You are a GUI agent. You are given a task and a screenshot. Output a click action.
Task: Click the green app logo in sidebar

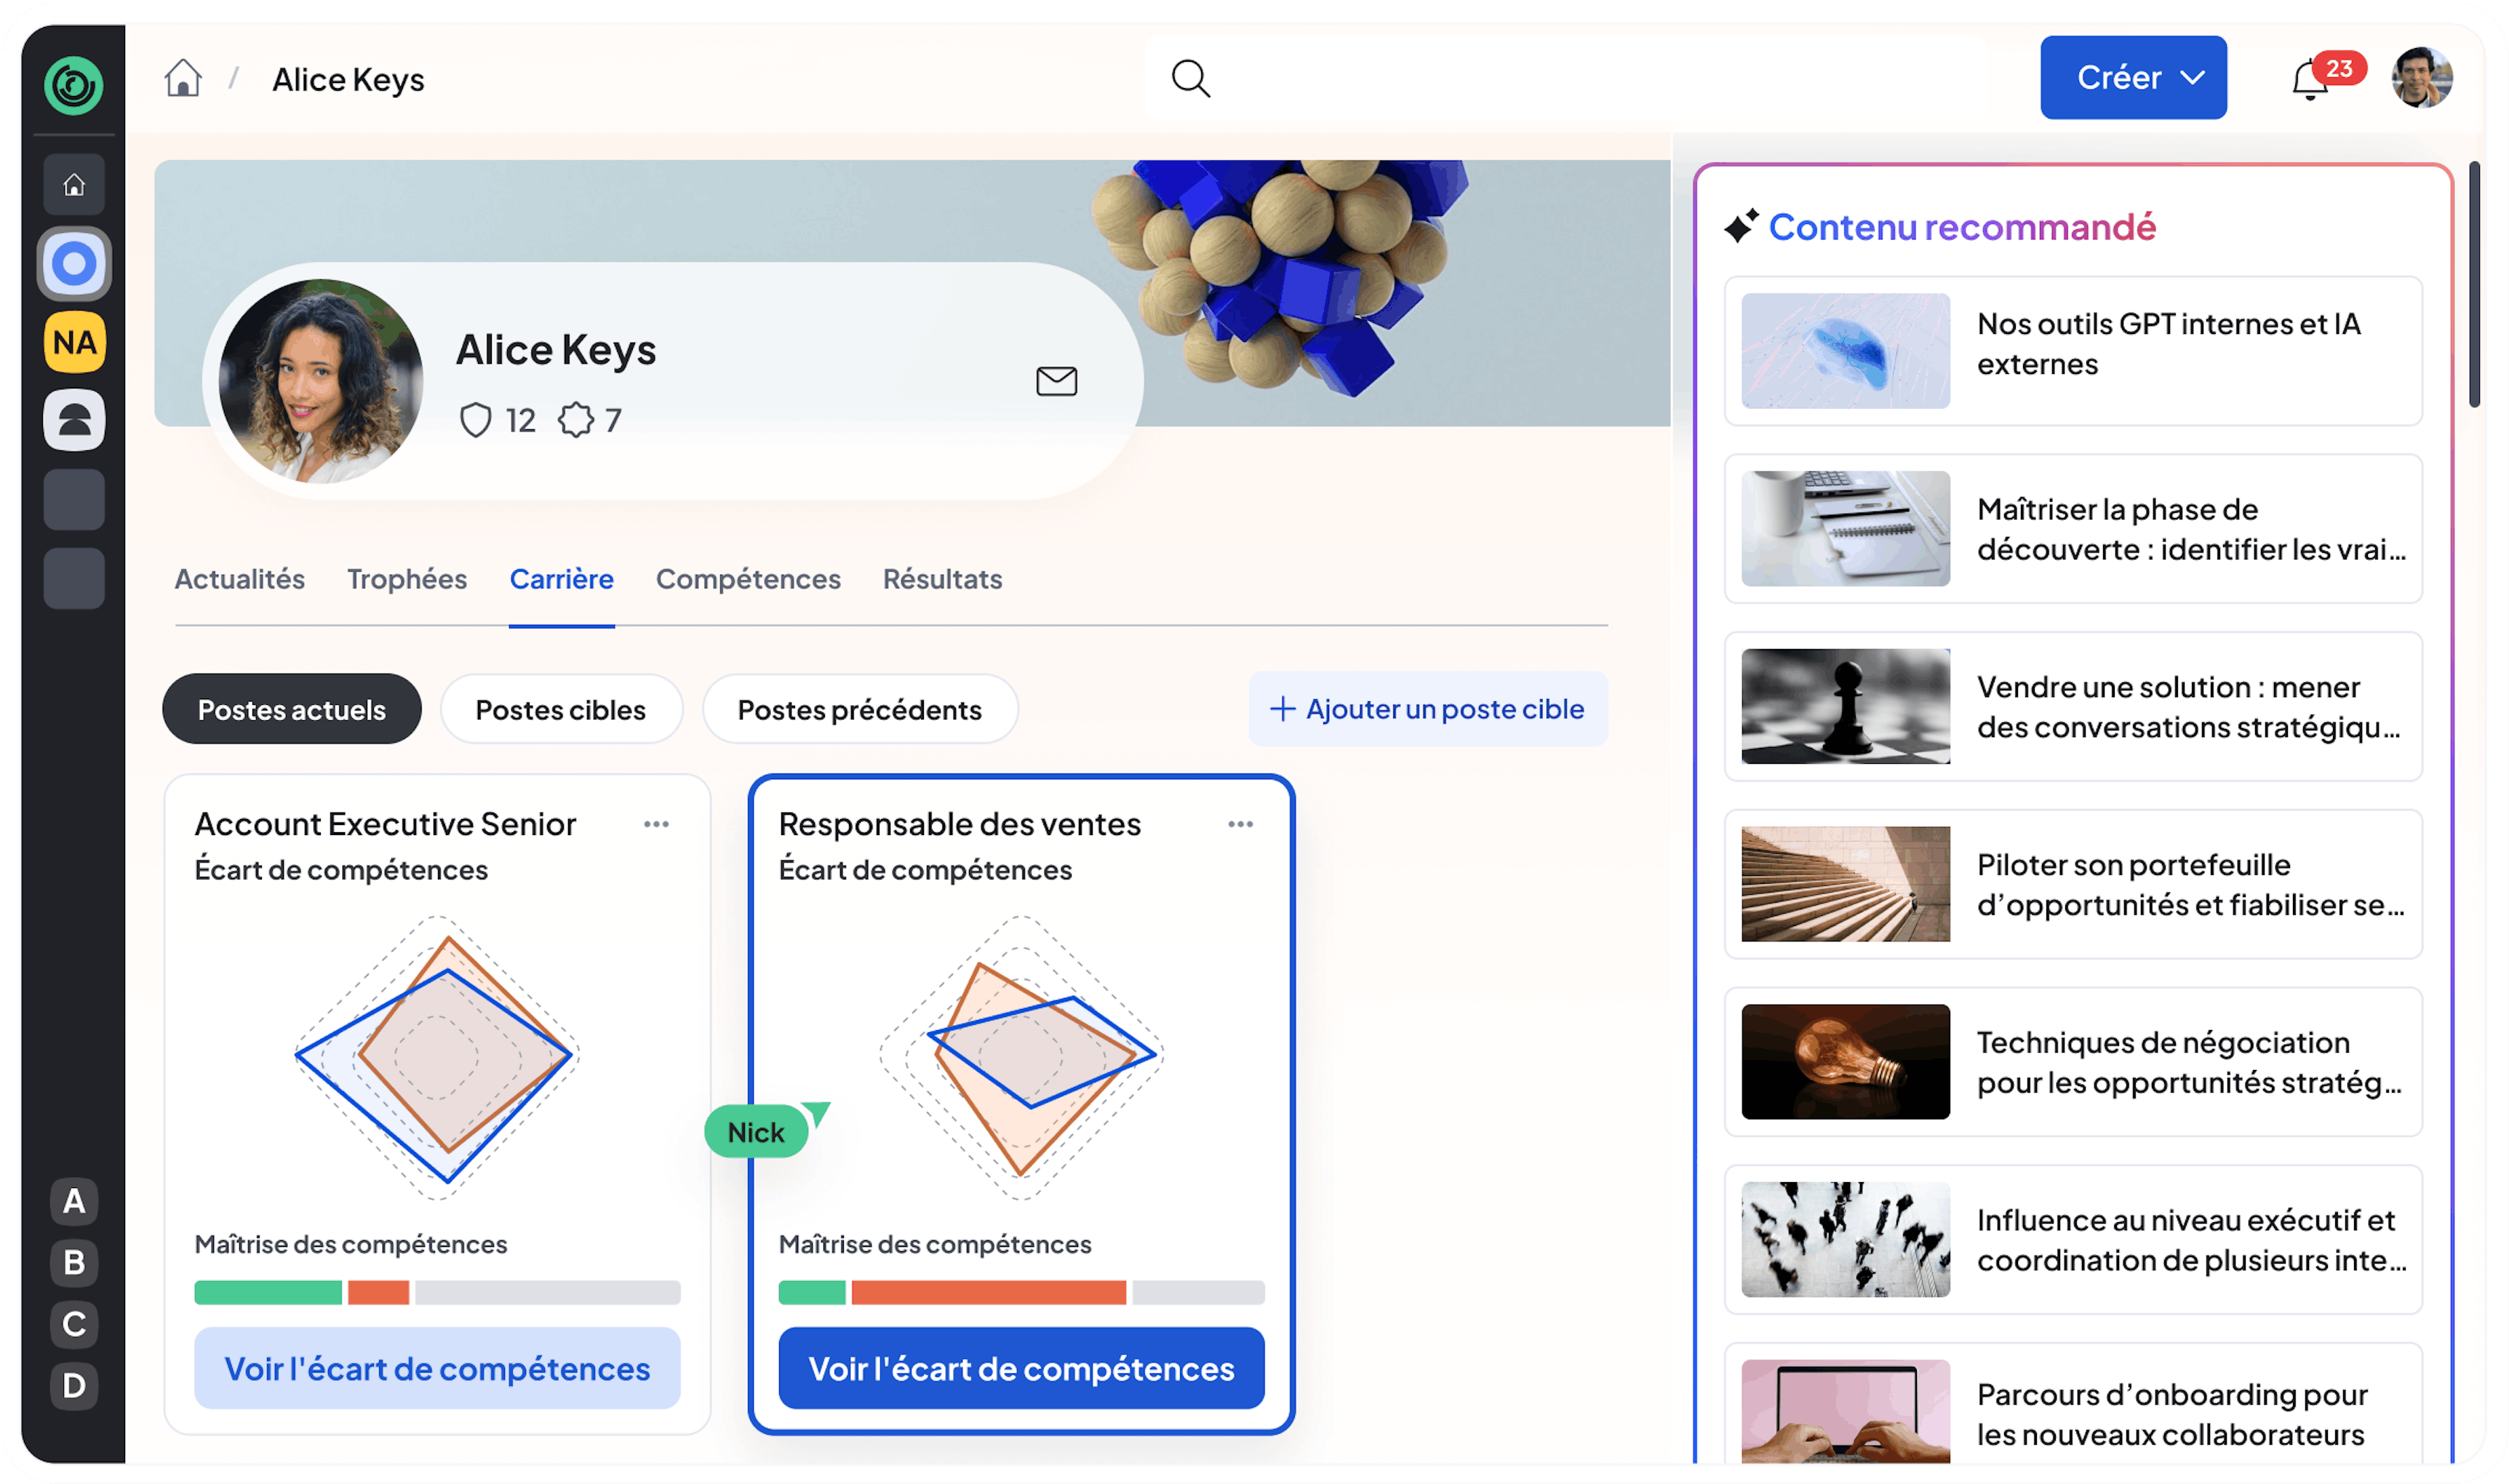coord(73,85)
